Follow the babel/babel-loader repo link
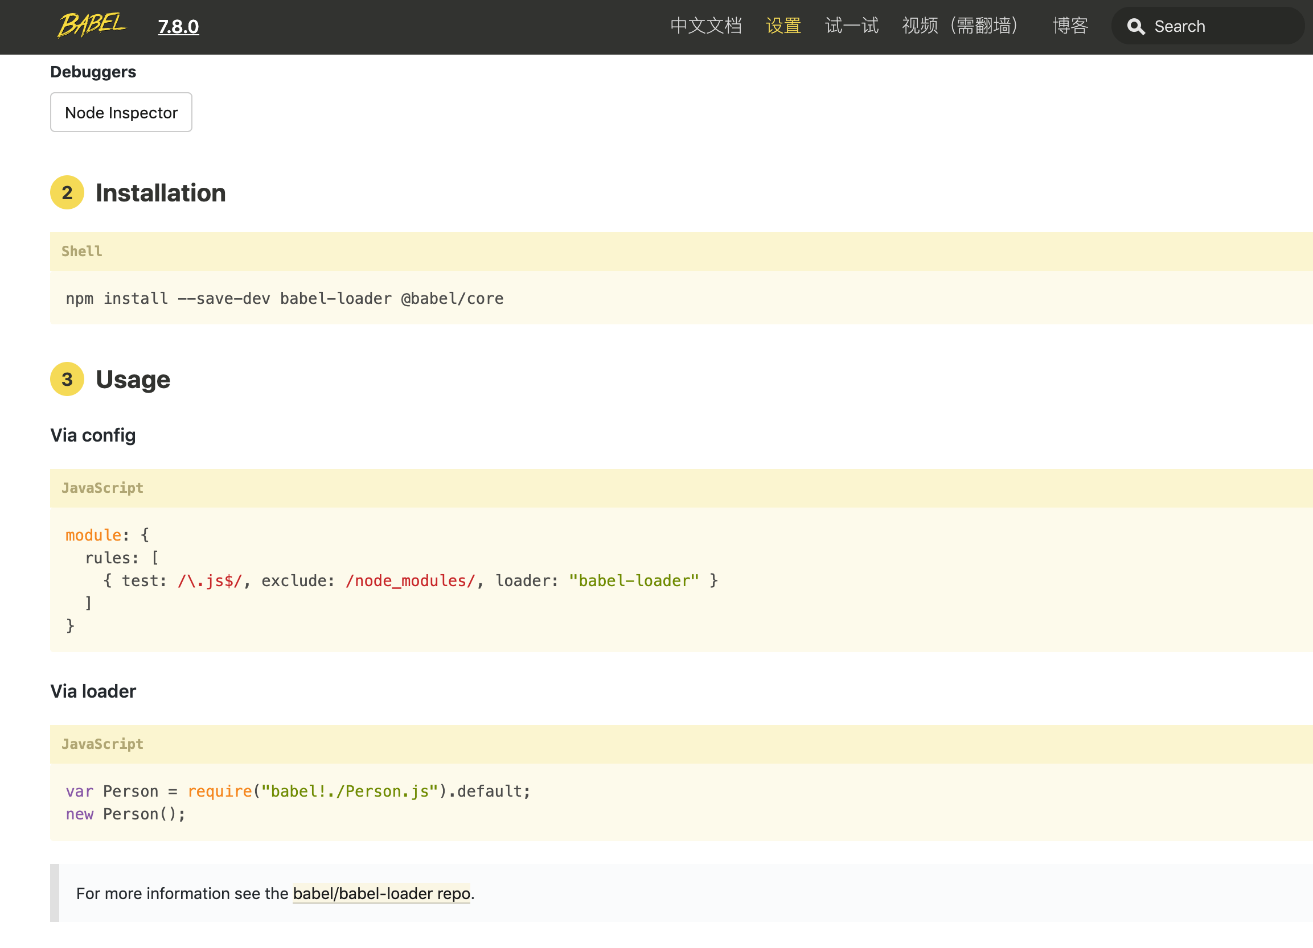This screenshot has height=948, width=1313. tap(381, 893)
